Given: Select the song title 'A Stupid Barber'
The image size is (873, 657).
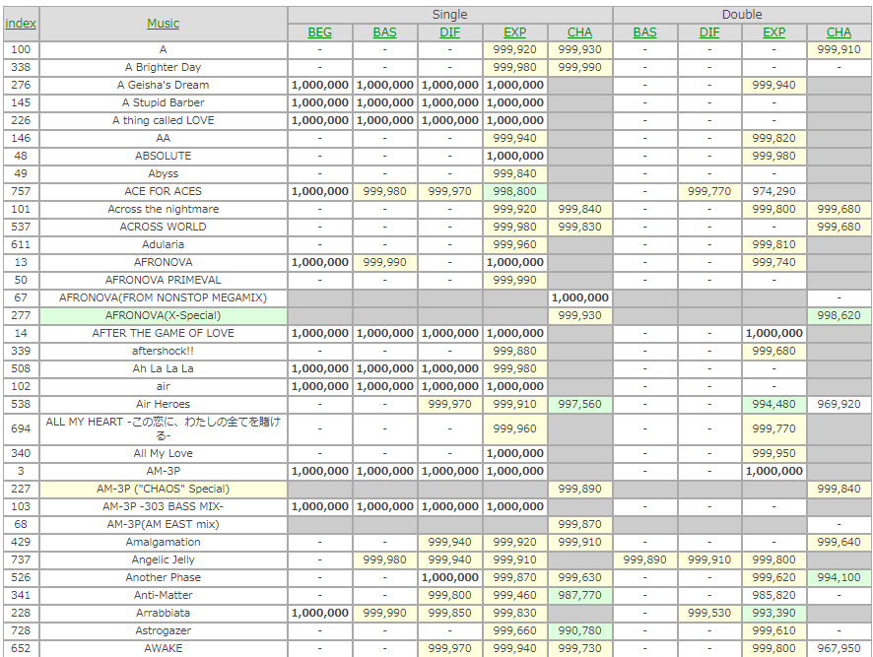Looking at the screenshot, I should [164, 103].
